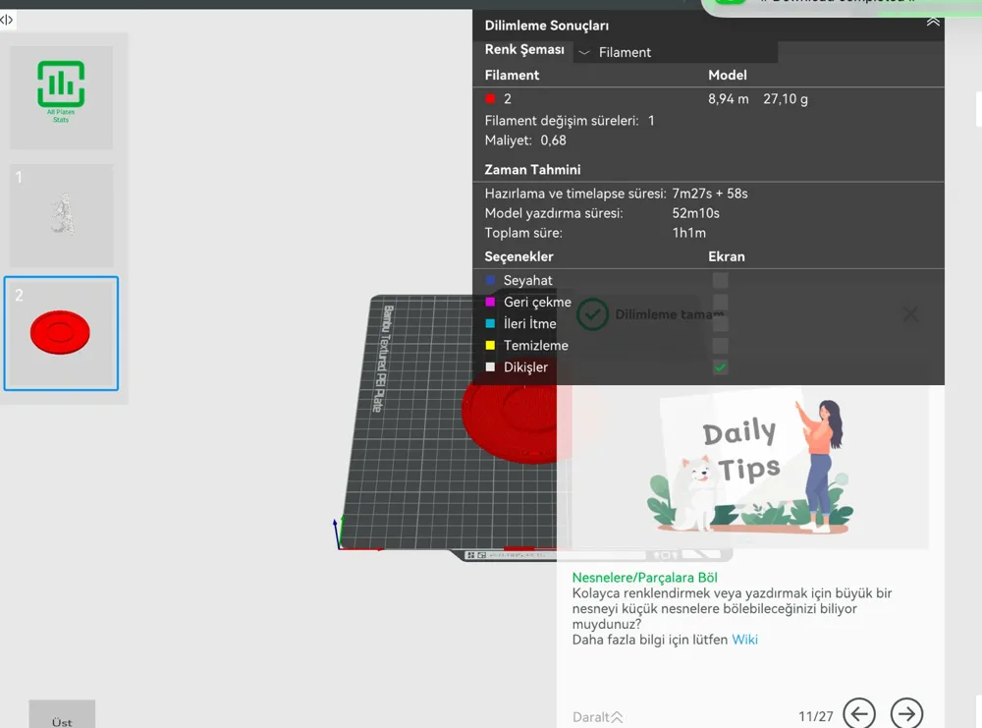Collapse tips with the Daralt expander
Screen dimensions: 982x728
tap(597, 717)
